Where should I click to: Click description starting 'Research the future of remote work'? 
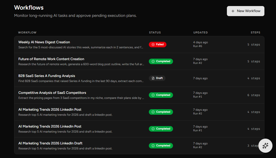coord(81,64)
